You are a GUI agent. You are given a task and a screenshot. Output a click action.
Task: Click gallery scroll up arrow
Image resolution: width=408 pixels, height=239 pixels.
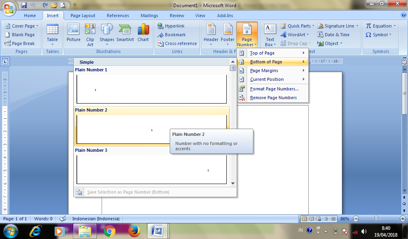(233, 62)
